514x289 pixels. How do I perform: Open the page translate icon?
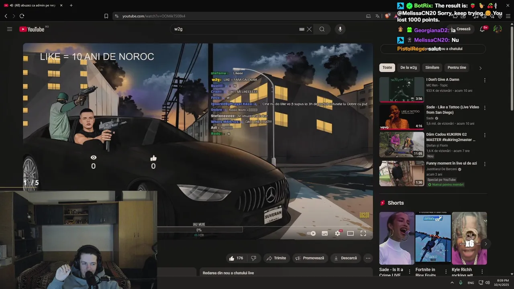pos(377,16)
